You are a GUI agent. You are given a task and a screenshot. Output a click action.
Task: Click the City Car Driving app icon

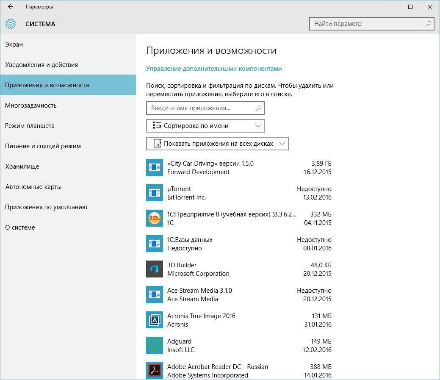click(x=154, y=167)
